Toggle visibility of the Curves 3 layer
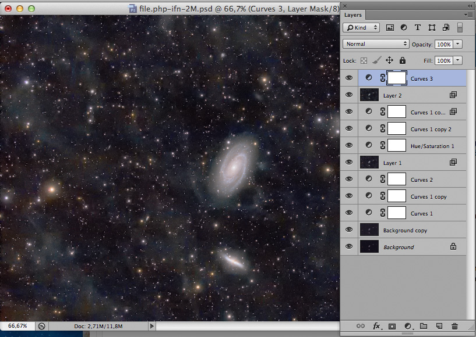Viewport: 476px width, 337px height. (x=349, y=78)
